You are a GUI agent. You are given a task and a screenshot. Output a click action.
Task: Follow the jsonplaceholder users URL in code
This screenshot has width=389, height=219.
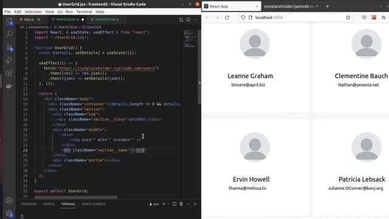point(107,68)
